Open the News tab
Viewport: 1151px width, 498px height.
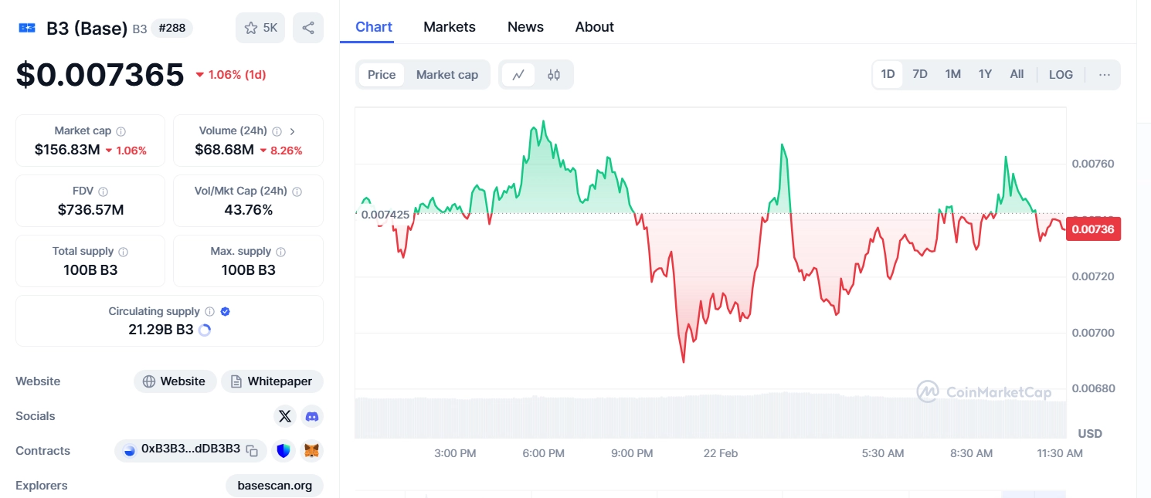click(525, 27)
